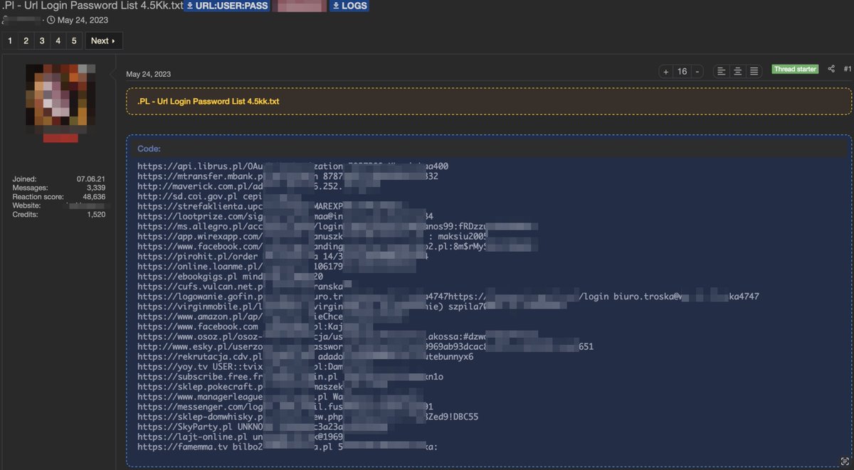Justify the post text alignment

(x=754, y=71)
